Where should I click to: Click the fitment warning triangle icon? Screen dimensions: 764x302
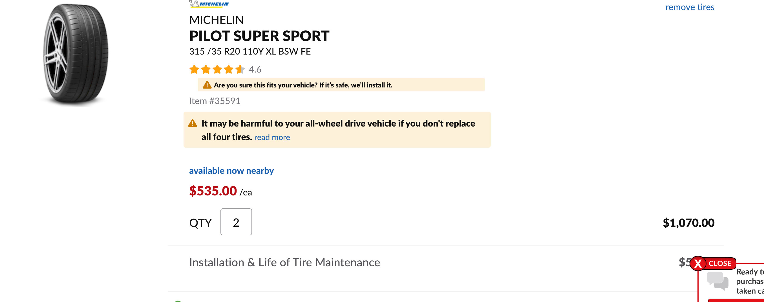point(207,85)
